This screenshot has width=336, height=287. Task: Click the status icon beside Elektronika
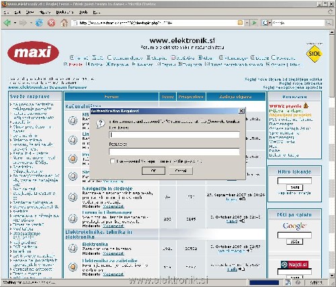(73, 248)
